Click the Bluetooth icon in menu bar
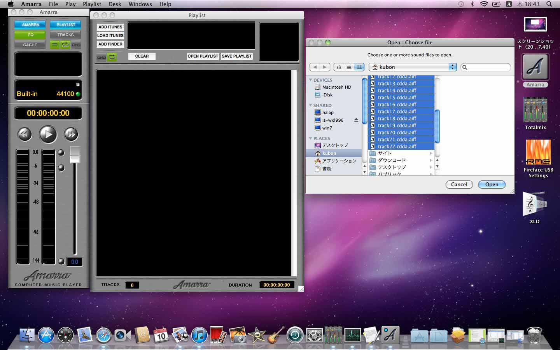 click(472, 4)
